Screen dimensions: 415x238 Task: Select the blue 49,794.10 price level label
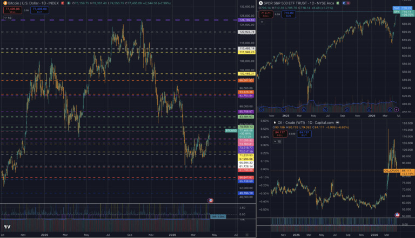point(246,193)
